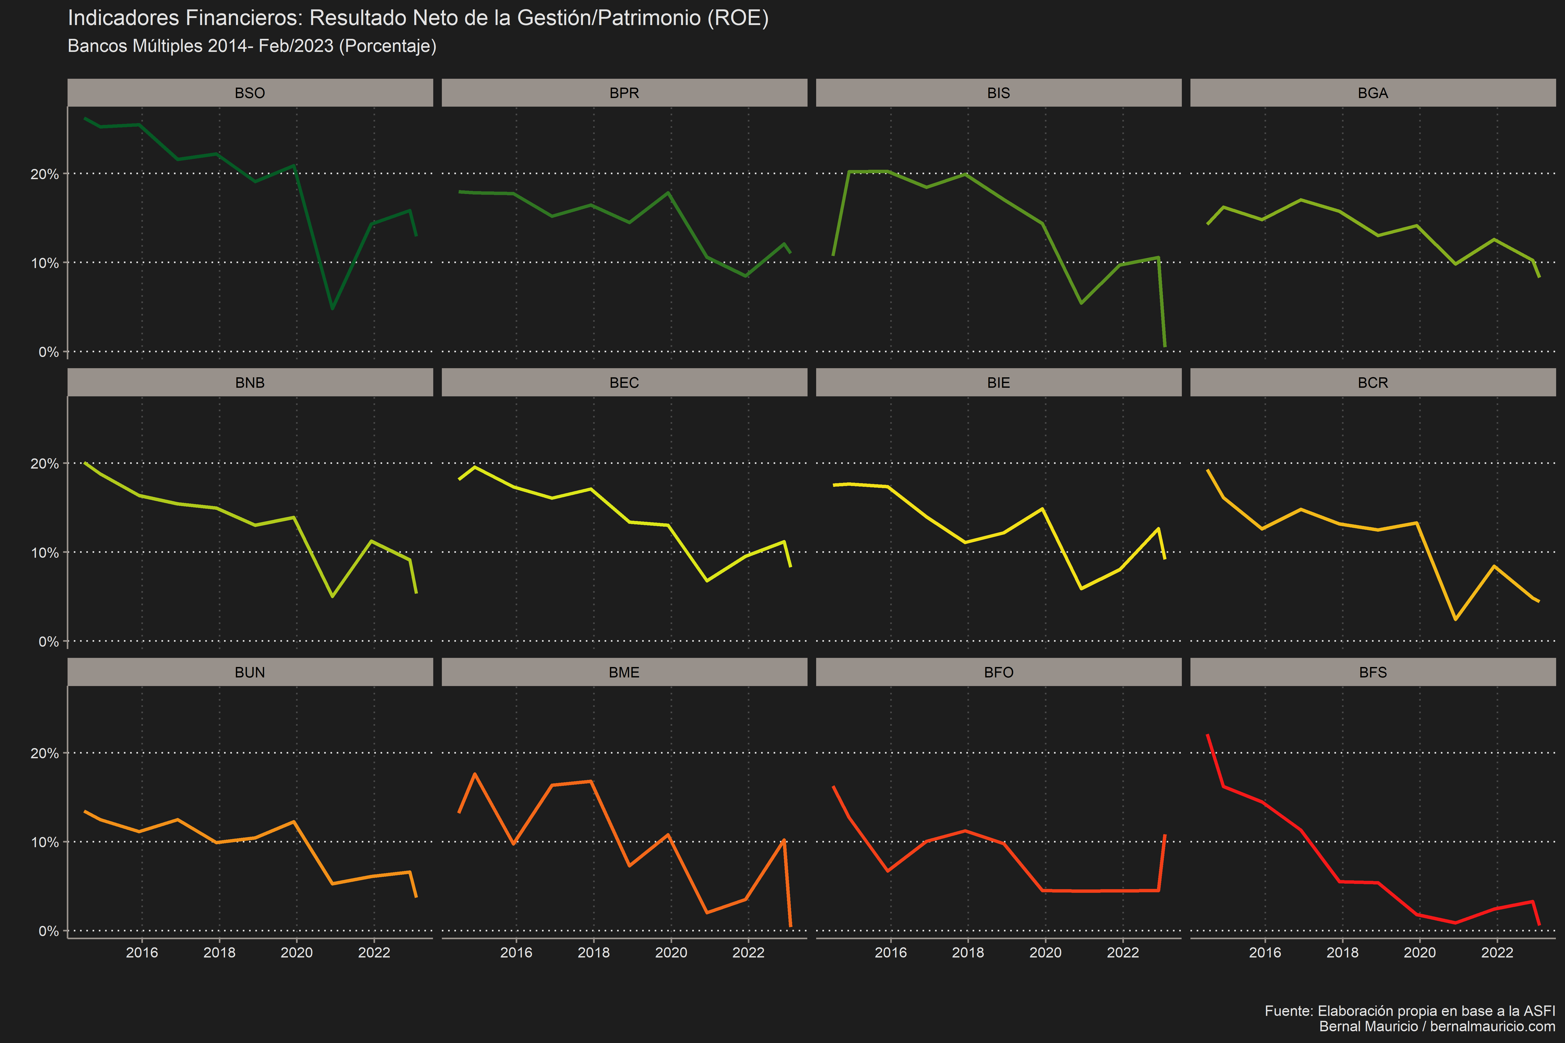The height and width of the screenshot is (1043, 1565).
Task: Click the 20% label on the middle row axis
Action: pyautogui.click(x=45, y=464)
